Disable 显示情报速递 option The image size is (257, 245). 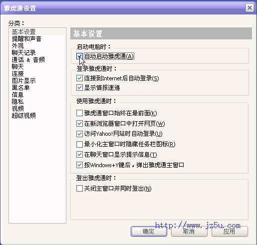(x=79, y=88)
